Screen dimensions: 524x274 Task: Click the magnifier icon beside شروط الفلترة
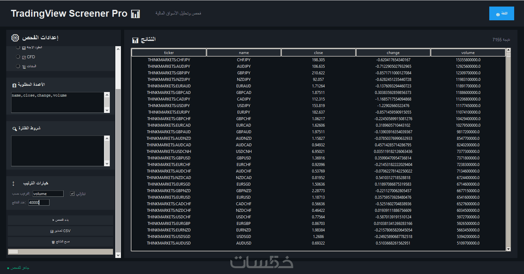point(14,129)
